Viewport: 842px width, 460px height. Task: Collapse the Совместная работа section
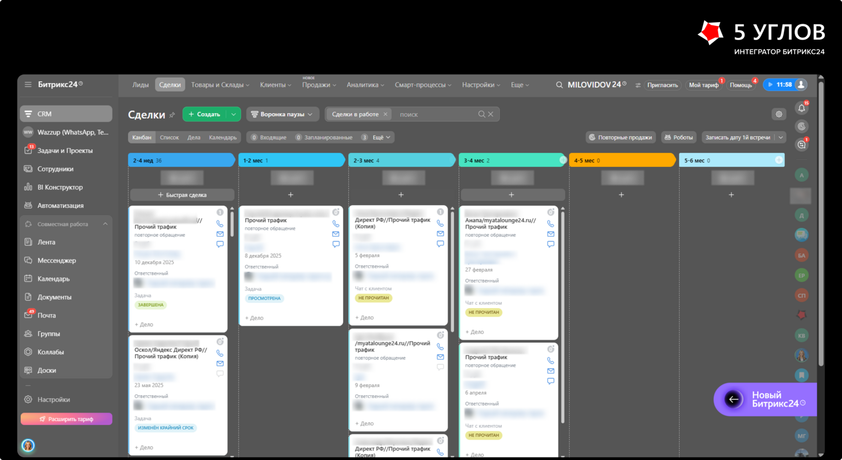(x=105, y=224)
